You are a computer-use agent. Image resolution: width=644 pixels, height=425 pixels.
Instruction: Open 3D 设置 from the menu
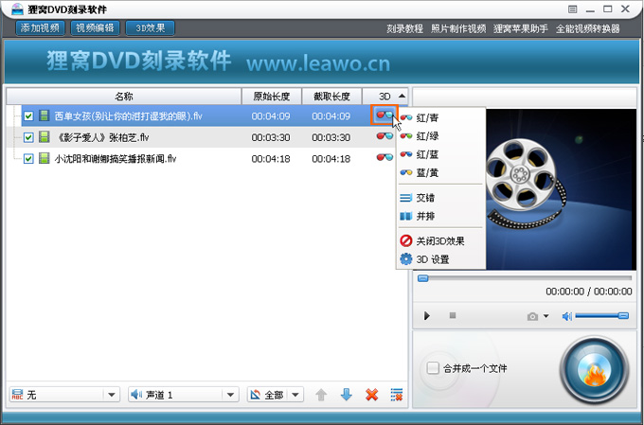440,259
